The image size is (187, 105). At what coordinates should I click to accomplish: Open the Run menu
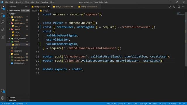37,2
